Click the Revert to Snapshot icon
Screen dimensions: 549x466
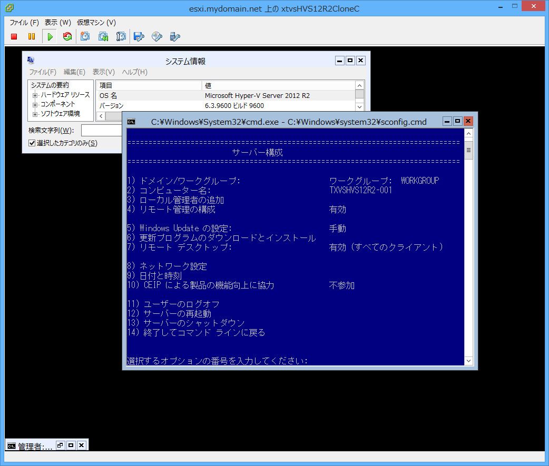pyautogui.click(x=103, y=36)
